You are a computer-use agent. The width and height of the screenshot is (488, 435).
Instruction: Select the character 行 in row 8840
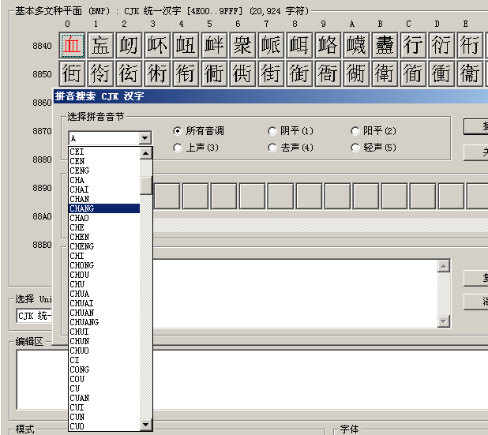[412, 45]
